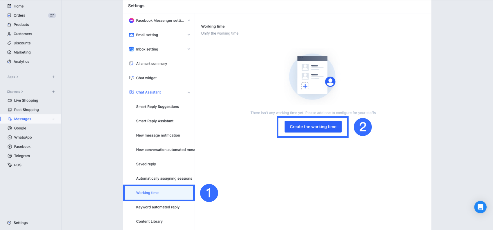Click the Facebook Messenger settings icon
The image size is (493, 230).
[x=131, y=21]
